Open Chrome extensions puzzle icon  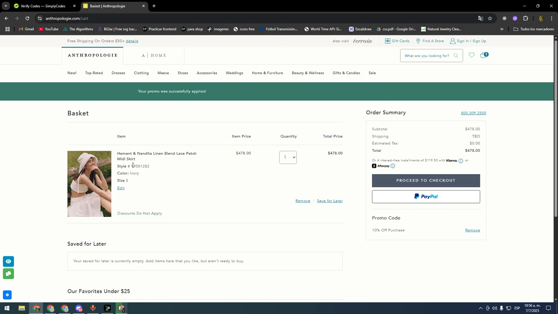click(x=526, y=18)
